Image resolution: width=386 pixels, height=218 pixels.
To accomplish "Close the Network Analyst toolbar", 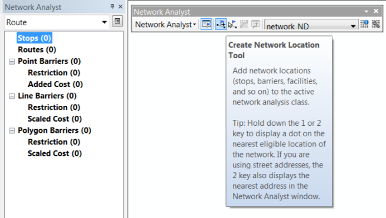I will 376,11.
